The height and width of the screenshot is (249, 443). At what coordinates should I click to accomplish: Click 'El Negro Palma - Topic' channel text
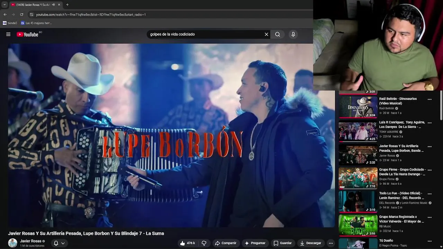393,246
